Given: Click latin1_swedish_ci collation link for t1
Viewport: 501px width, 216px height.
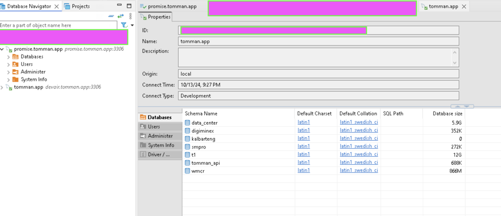Looking at the screenshot, I should tap(359, 154).
